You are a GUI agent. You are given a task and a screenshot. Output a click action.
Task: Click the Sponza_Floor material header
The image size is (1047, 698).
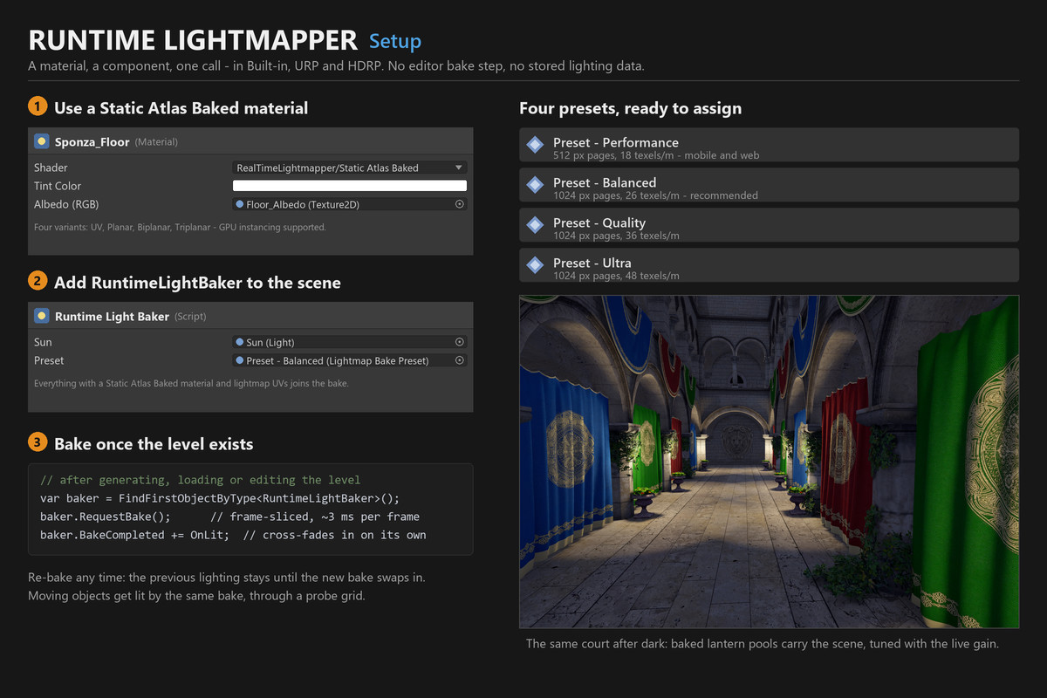(250, 141)
